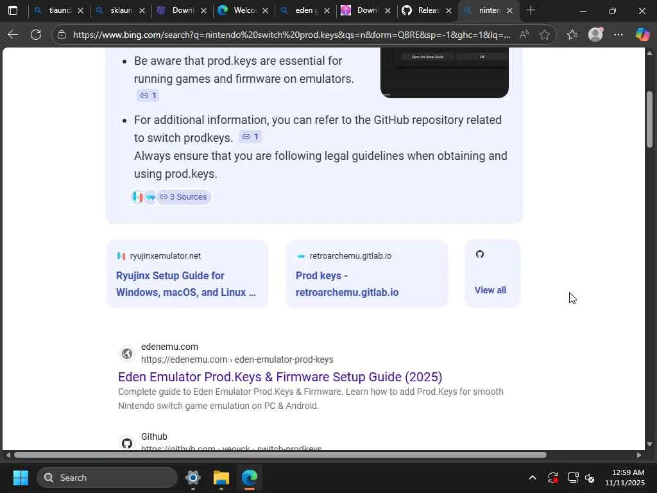Image resolution: width=657 pixels, height=493 pixels.
Task: Click the scroll right arrow
Action: pyautogui.click(x=638, y=455)
